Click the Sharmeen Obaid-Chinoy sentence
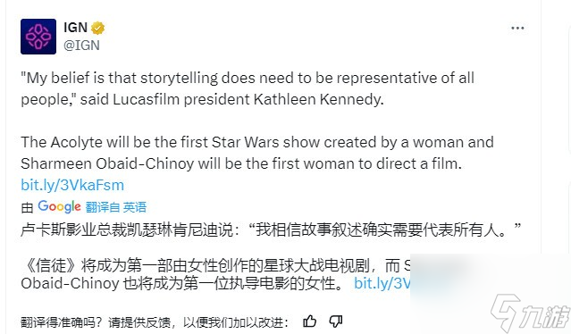The width and height of the screenshot is (571, 334). 241,163
